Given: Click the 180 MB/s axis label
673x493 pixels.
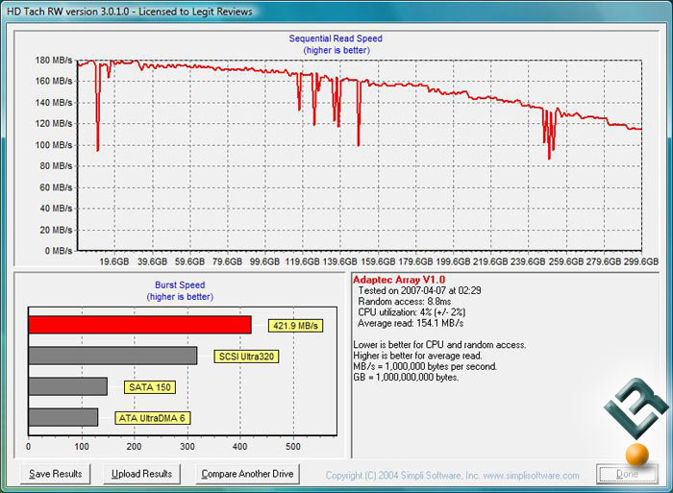Looking at the screenshot, I should tap(54, 61).
